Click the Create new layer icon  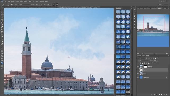[164, 95]
